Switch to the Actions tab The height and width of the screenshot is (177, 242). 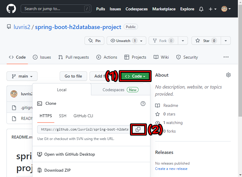coord(107,57)
